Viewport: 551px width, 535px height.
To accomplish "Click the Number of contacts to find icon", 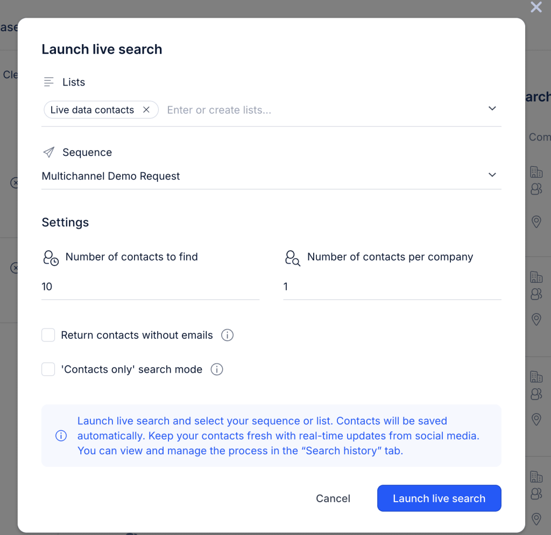I will 51,258.
